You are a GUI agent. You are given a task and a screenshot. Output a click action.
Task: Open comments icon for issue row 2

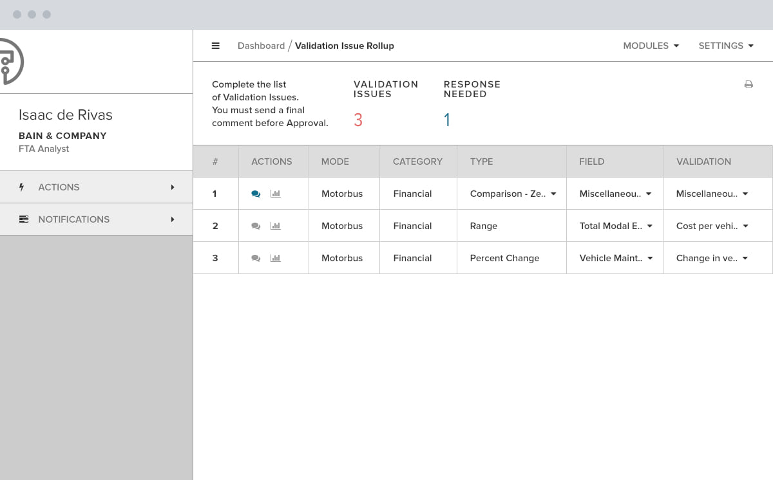pyautogui.click(x=256, y=226)
